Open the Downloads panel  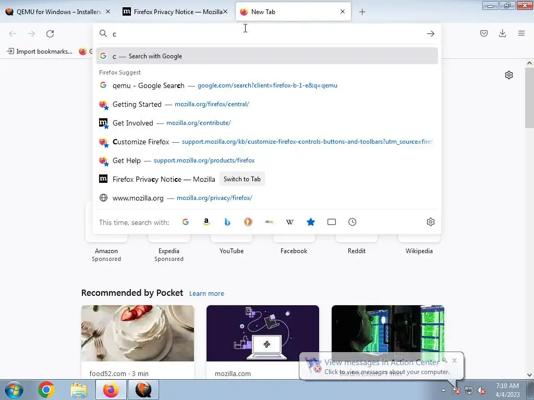coord(502,33)
